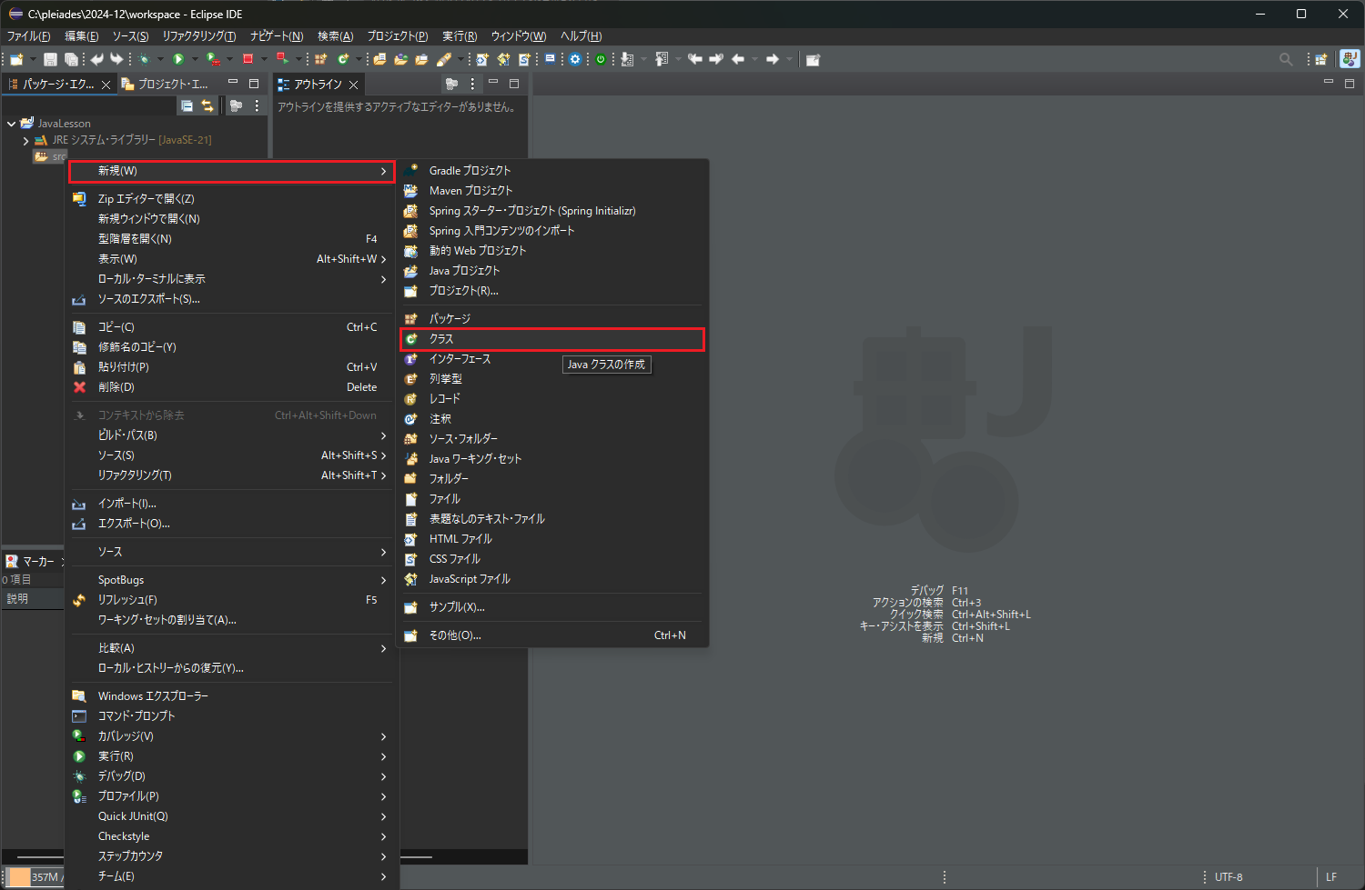Choose Enum (列挙型) from the New submenu
Image resolution: width=1365 pixels, height=890 pixels.
[552, 379]
